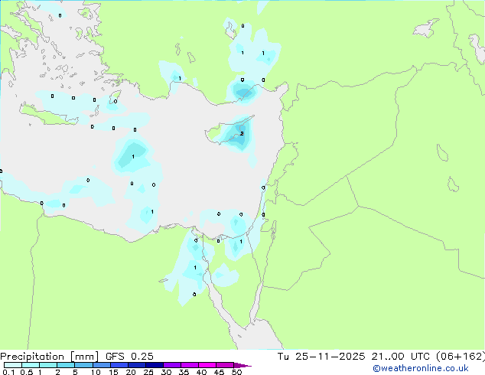Select the legend swatch between 1 and 2
This screenshot has width=485, height=375.
click(x=48, y=365)
